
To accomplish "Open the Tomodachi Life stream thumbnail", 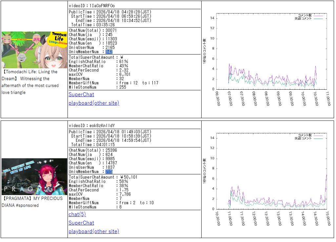I will (x=34, y=50).
